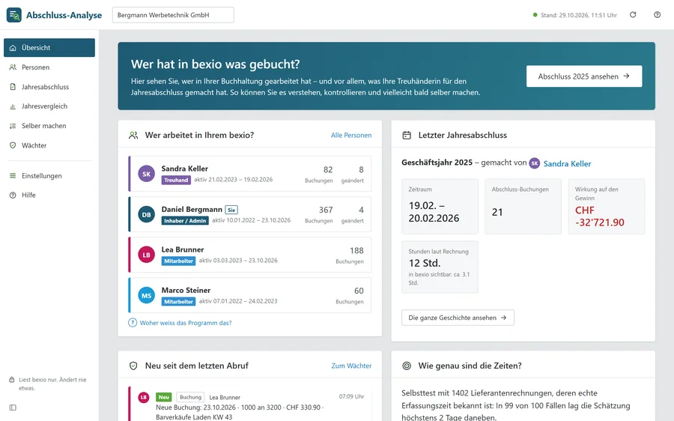Select the Daniel Bergmann name in his card
Image resolution: width=674 pixels, height=421 pixels.
(192, 210)
